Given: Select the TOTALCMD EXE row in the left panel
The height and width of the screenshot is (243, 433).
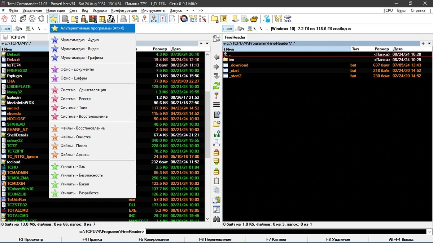Looking at the screenshot, I should coord(102,210).
